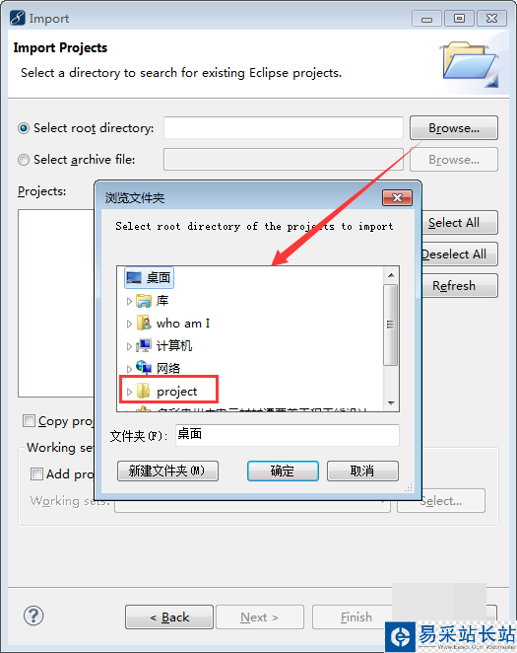517x653 pixels.
Task: Select the 'who am I' user folder icon
Action: [144, 324]
